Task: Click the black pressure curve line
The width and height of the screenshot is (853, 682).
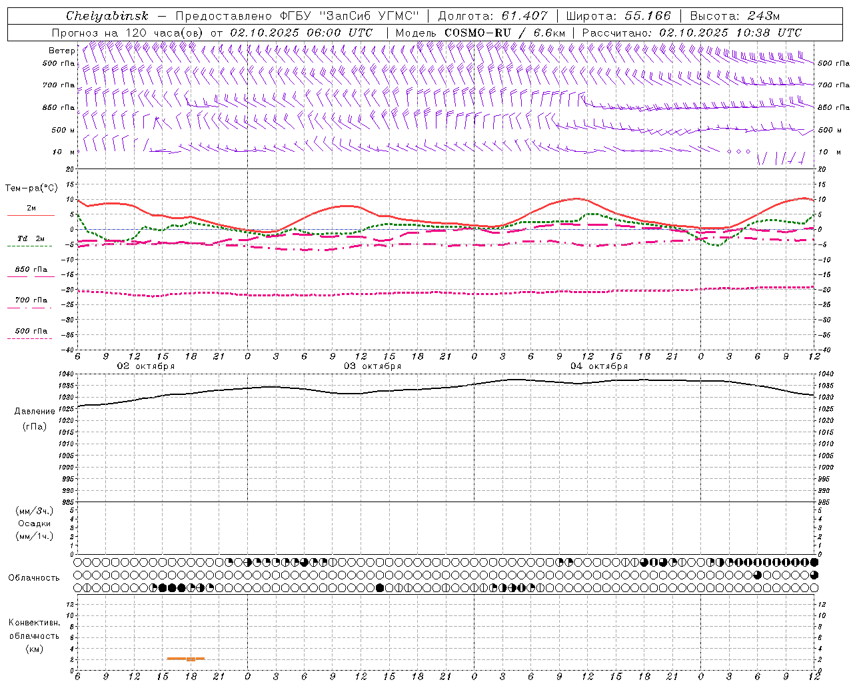Action: (x=446, y=388)
